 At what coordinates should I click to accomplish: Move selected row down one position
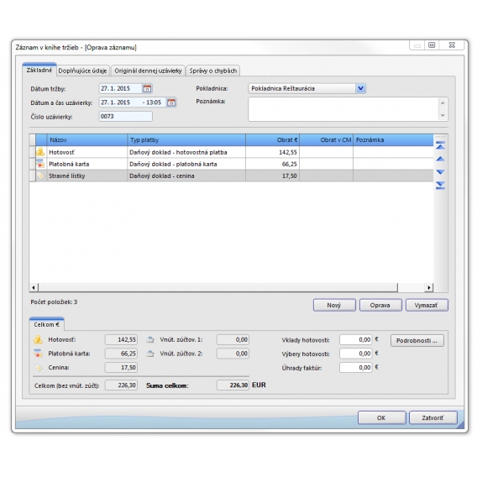pyautogui.click(x=440, y=172)
